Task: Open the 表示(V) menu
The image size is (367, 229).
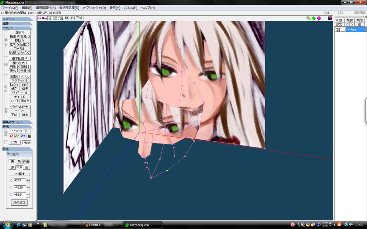Action: coord(115,8)
